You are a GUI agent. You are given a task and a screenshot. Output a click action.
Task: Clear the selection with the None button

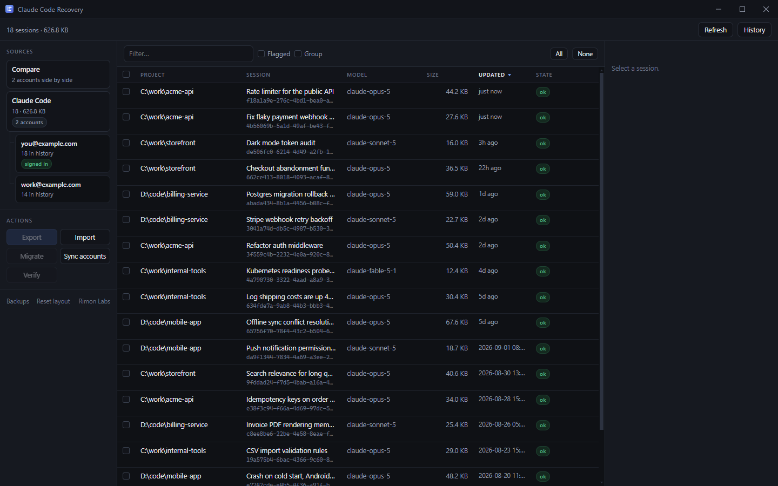(x=585, y=54)
